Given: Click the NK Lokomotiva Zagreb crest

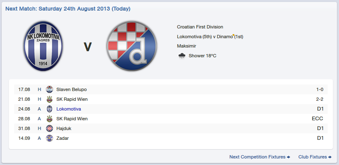Looking at the screenshot, I should pyautogui.click(x=43, y=46).
